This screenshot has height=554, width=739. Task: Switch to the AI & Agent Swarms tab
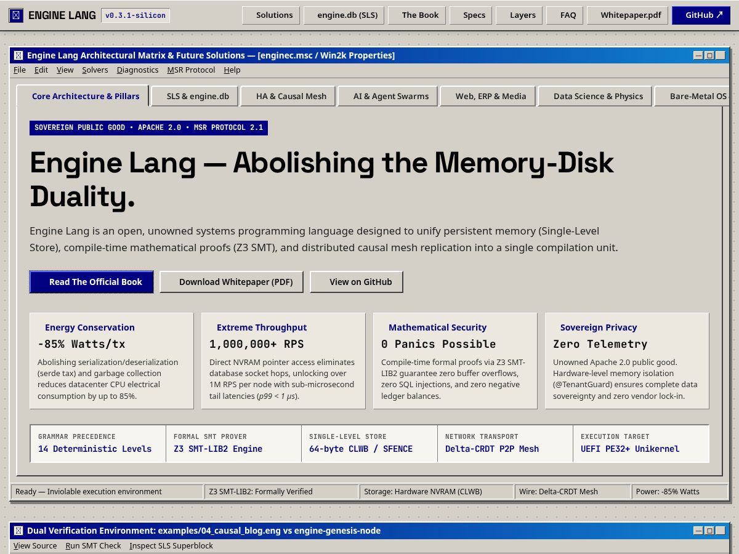[x=387, y=96]
